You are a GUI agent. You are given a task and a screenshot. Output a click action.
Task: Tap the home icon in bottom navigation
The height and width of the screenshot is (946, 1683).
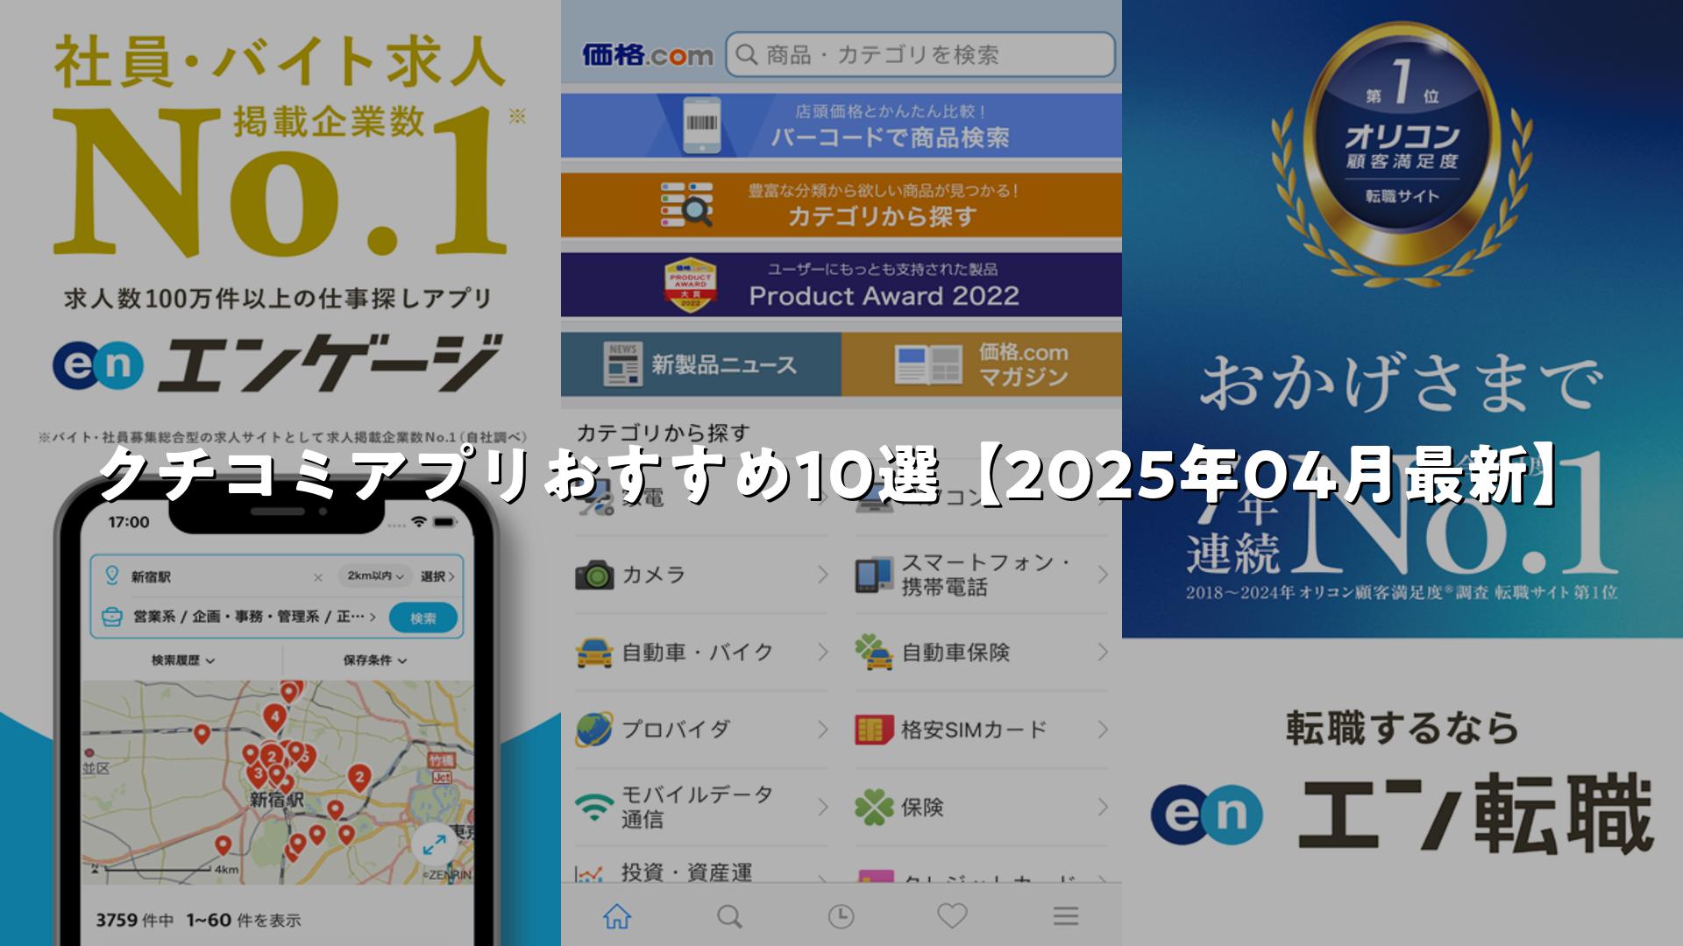(x=617, y=916)
